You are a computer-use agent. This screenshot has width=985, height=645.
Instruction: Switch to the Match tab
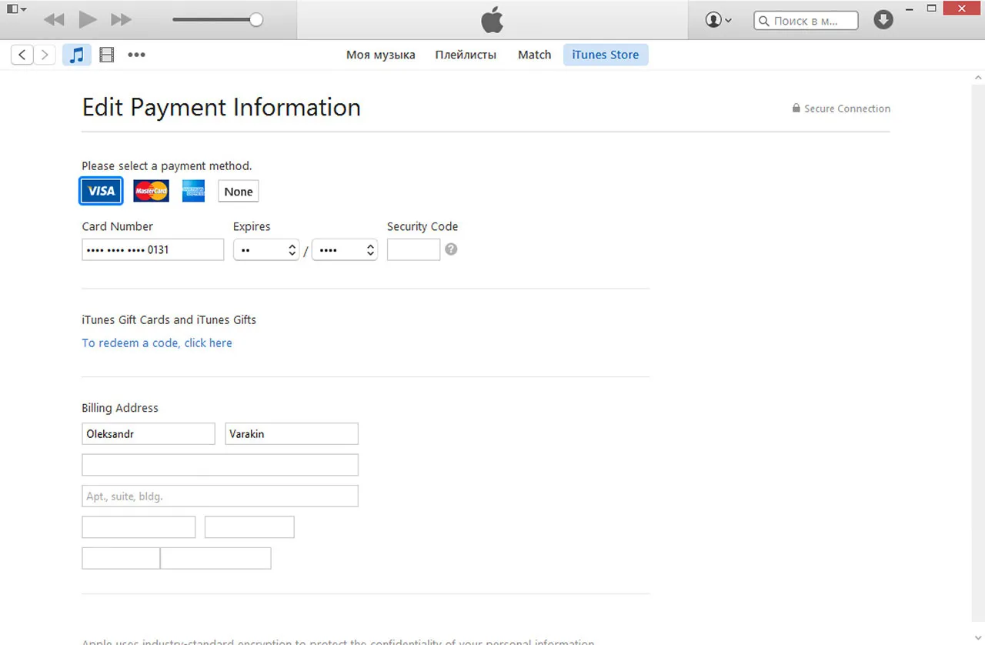pyautogui.click(x=534, y=55)
